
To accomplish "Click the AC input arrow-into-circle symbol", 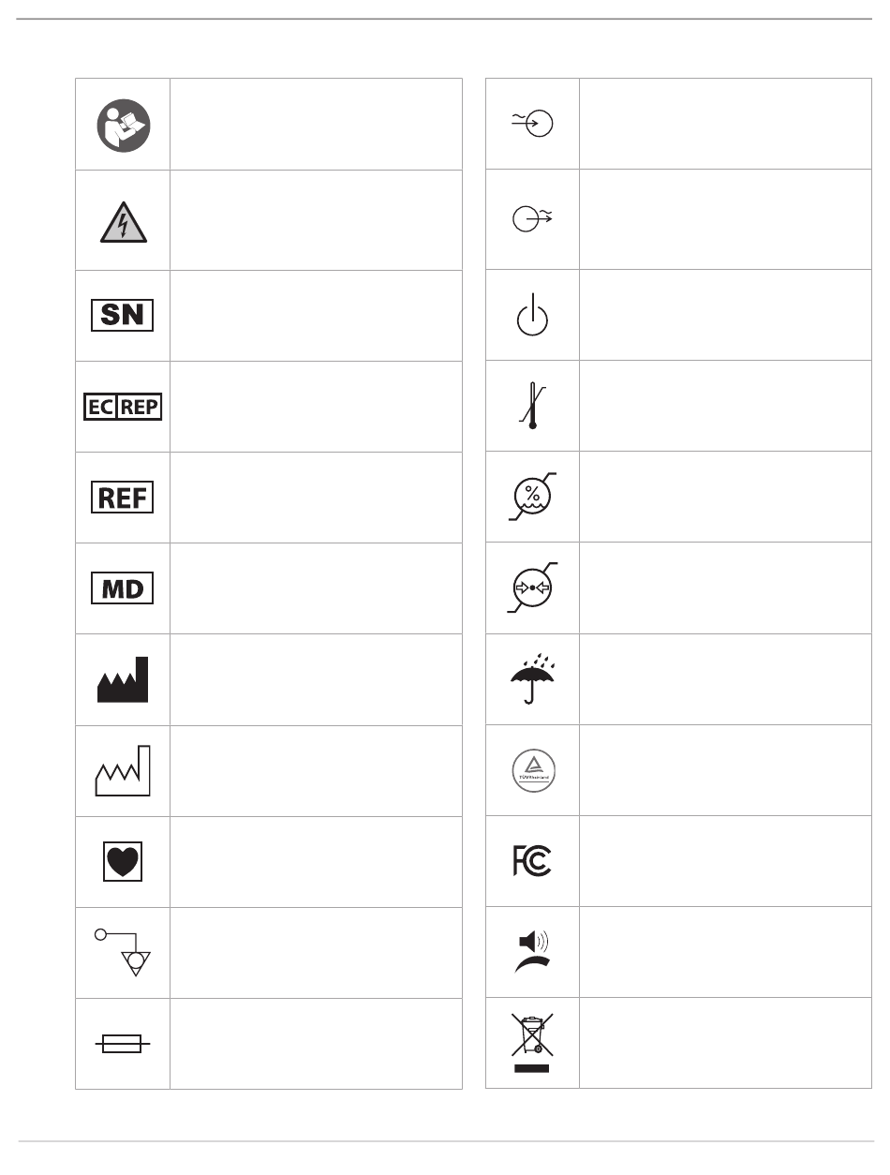I will pos(530,124).
